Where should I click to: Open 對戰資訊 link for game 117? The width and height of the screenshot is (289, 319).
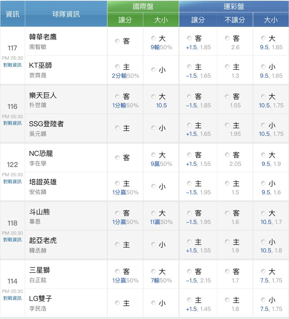pyautogui.click(x=12, y=65)
